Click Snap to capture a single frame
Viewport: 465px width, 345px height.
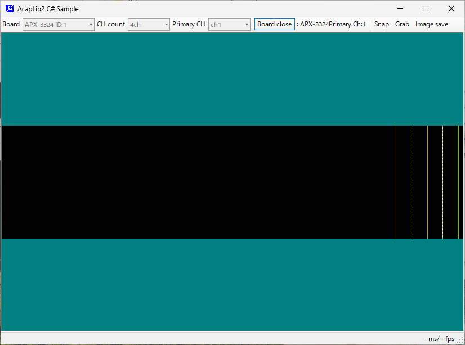click(x=381, y=24)
